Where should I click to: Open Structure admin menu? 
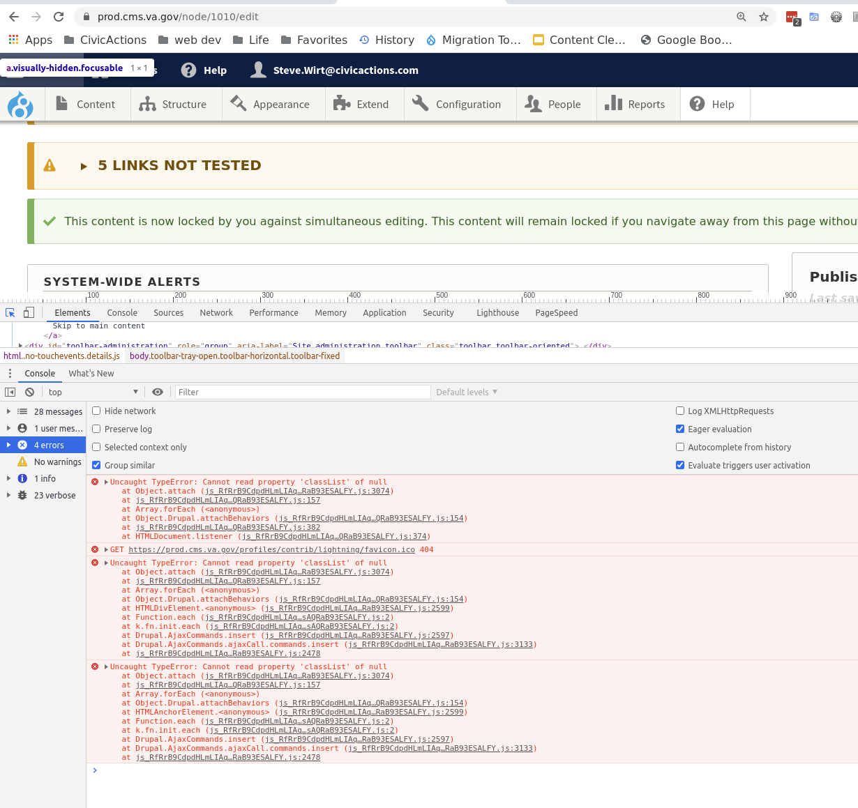pos(173,105)
